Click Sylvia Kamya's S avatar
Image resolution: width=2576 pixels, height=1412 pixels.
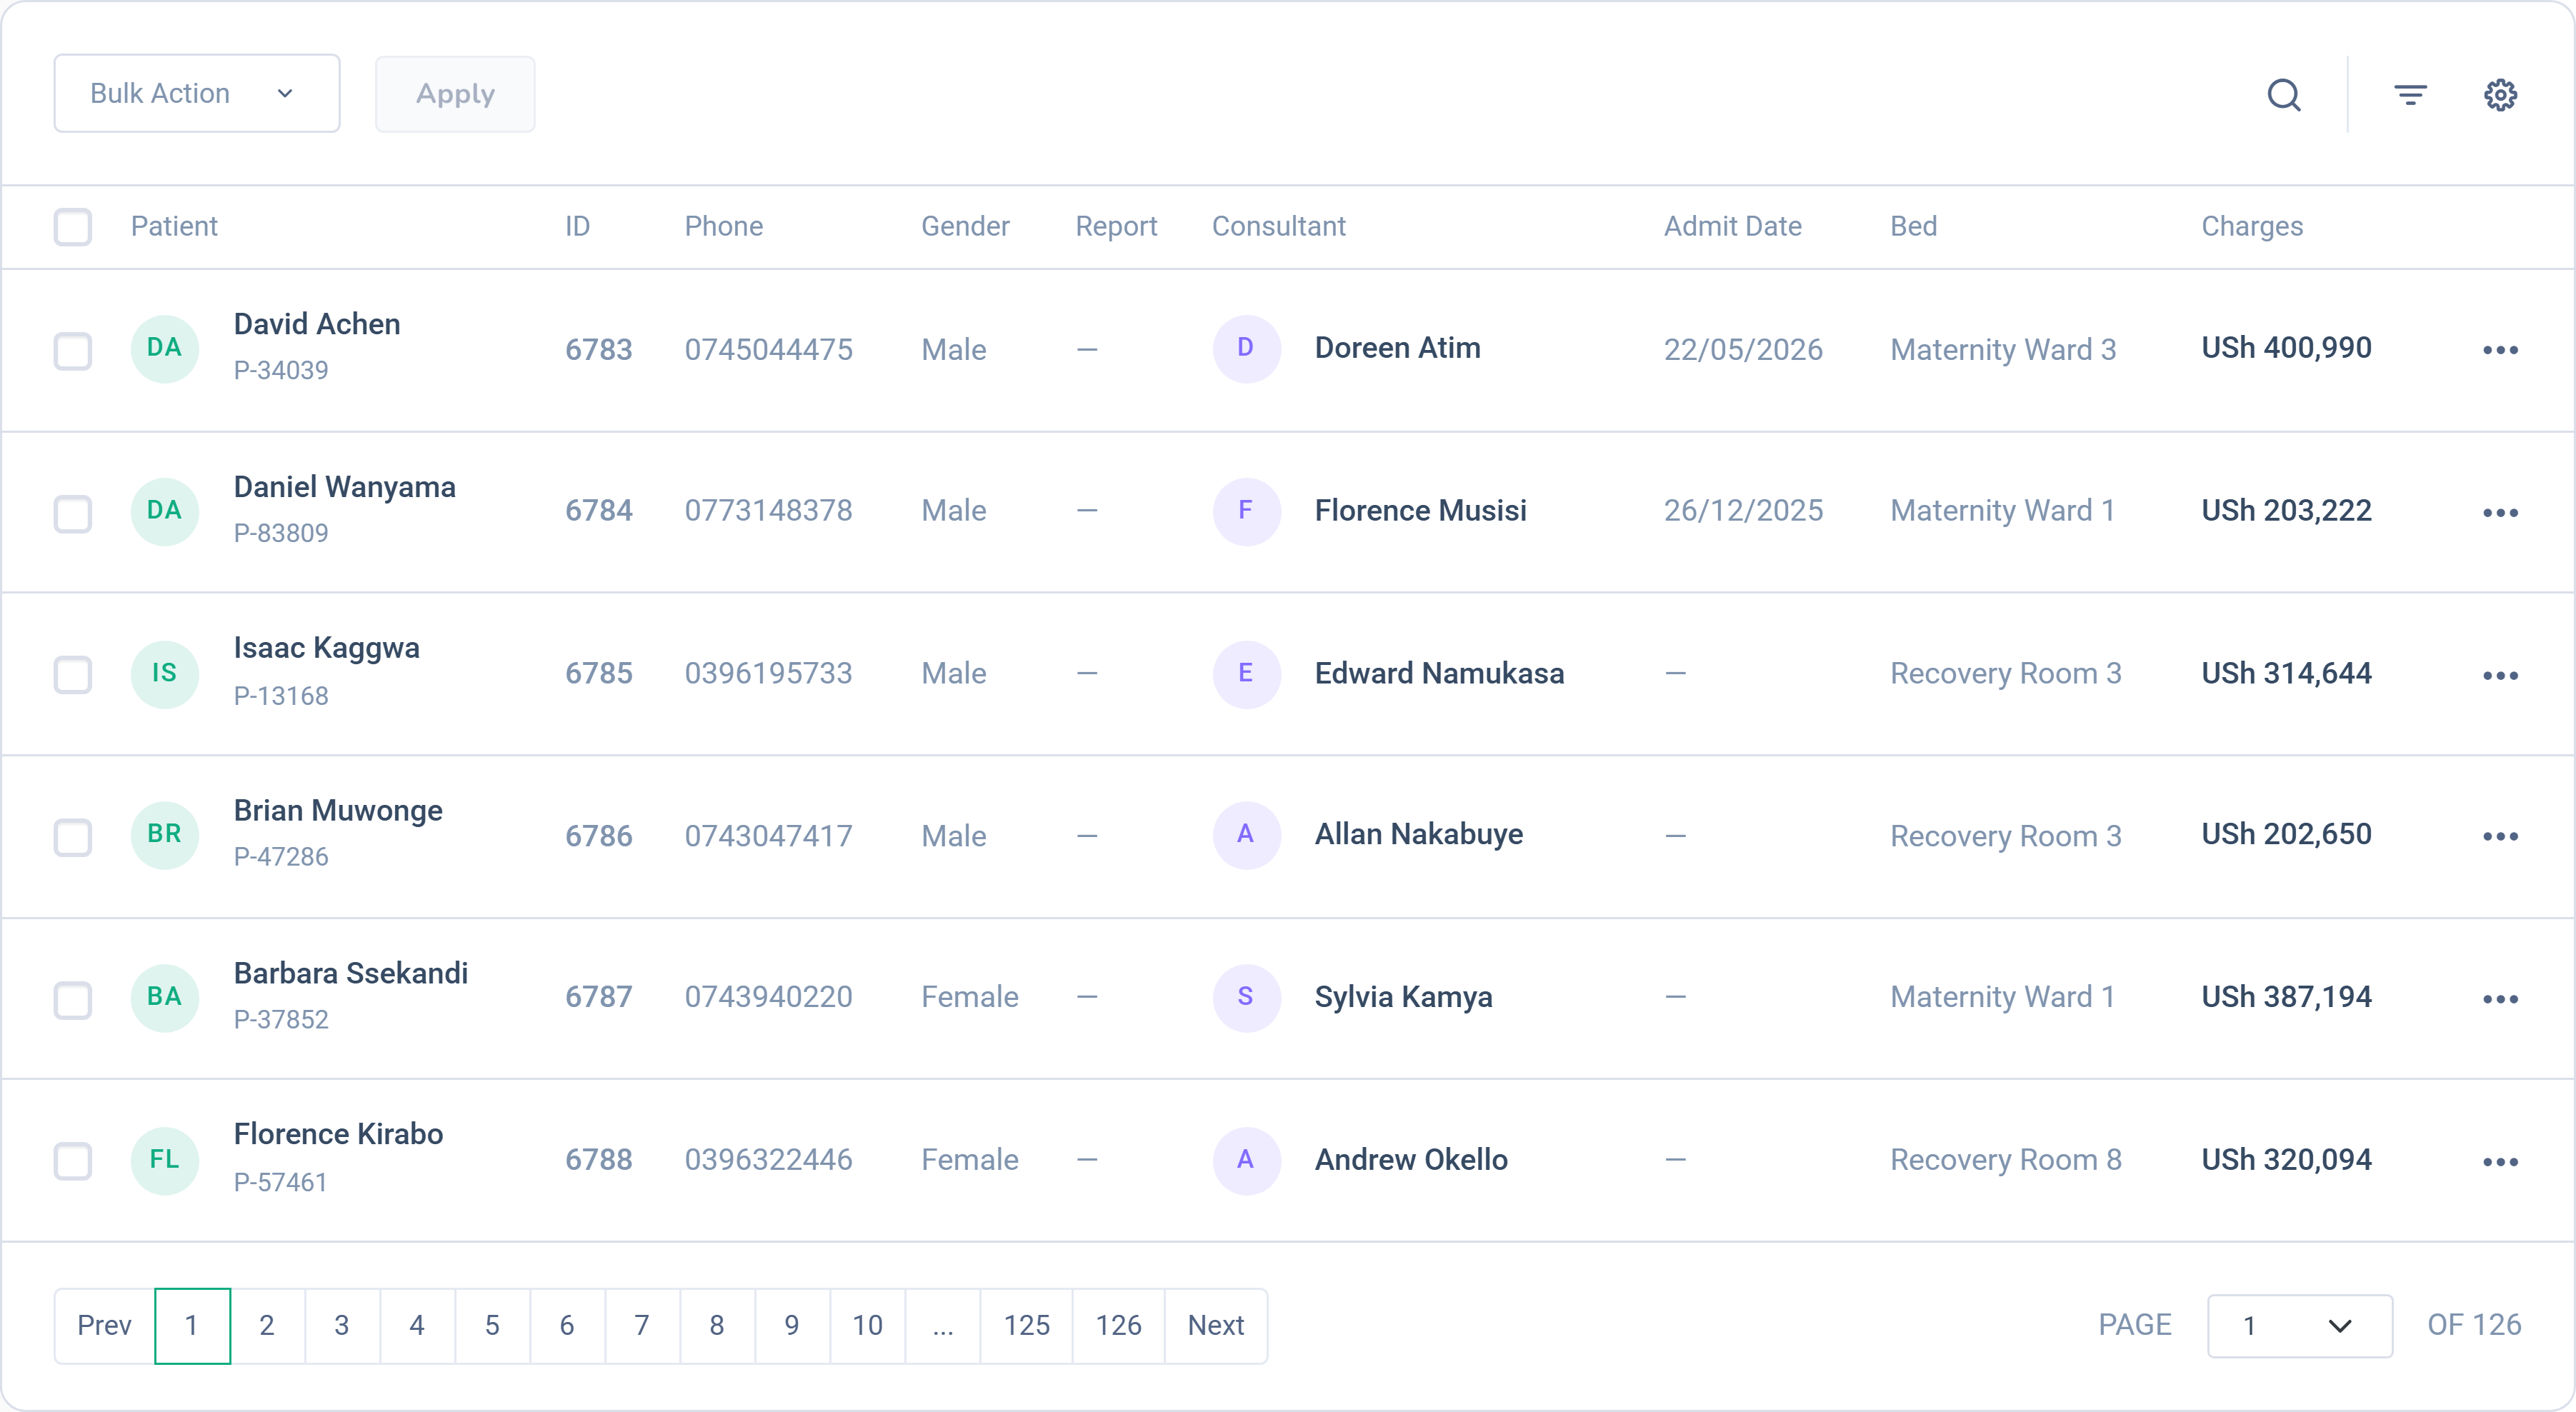pos(1246,997)
